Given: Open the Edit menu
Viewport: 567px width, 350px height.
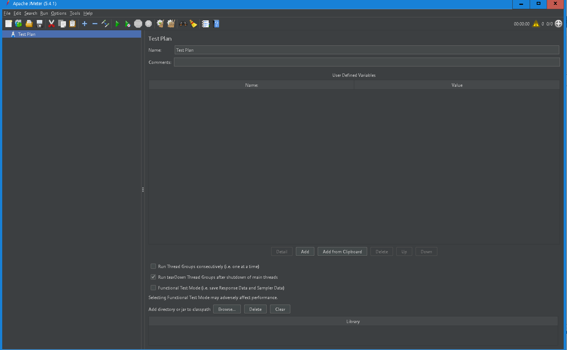Looking at the screenshot, I should tap(17, 13).
